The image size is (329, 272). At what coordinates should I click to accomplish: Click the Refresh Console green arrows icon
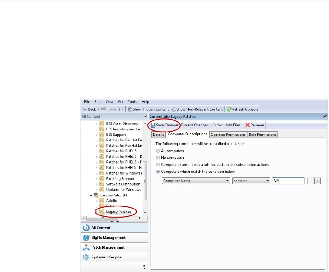(x=229, y=109)
